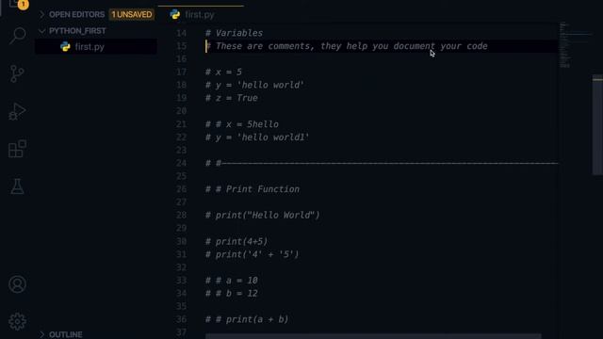603x339 pixels.
Task: Click the vertical editor scrollbar
Action: pos(597,124)
